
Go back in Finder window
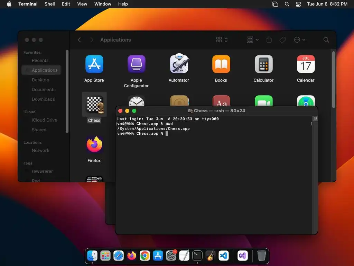tap(79, 40)
